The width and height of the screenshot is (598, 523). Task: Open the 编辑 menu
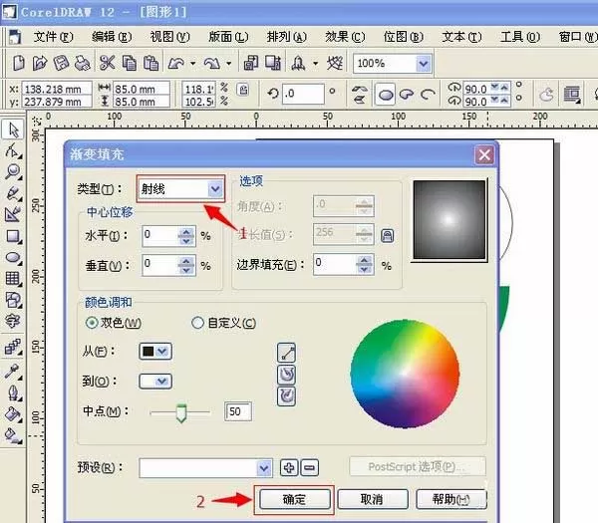point(112,37)
